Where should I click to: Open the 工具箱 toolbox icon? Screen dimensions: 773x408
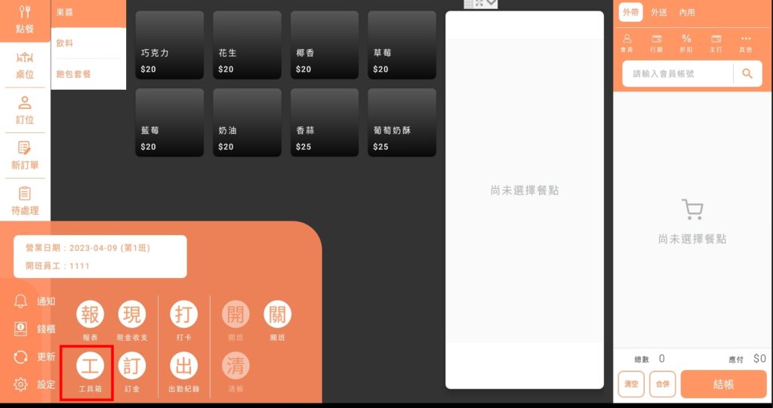point(90,366)
